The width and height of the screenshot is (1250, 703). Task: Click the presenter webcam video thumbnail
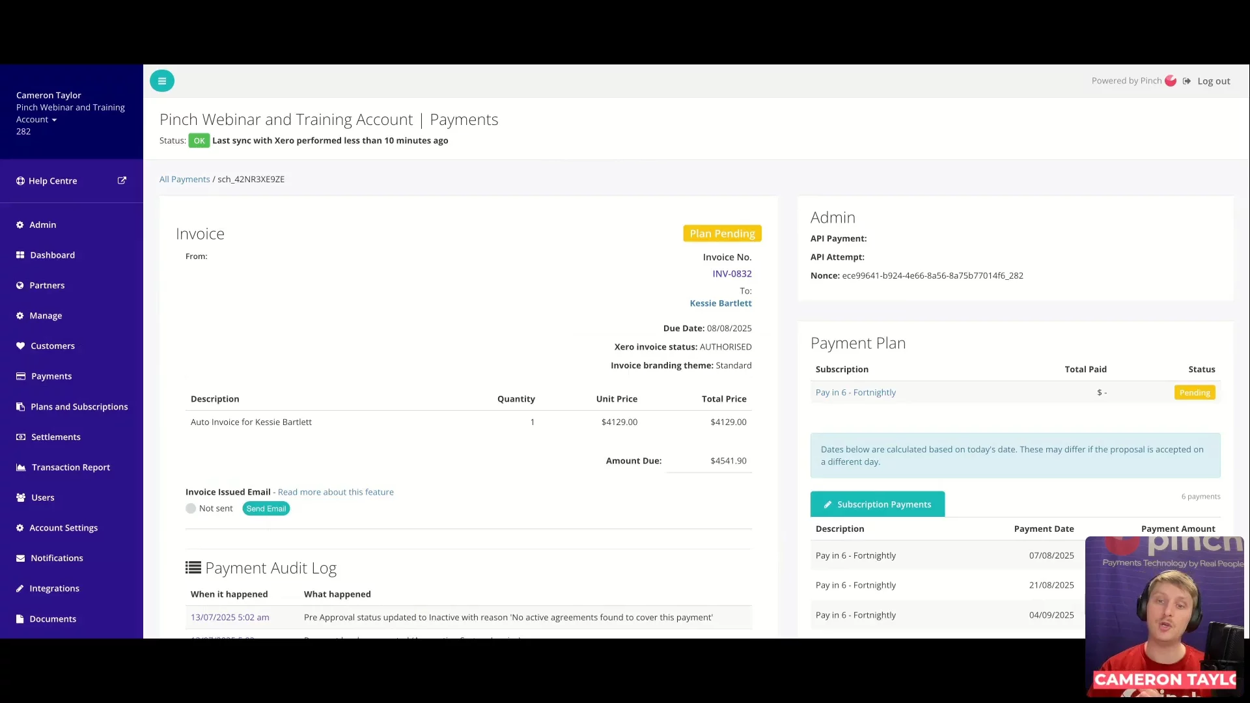pyautogui.click(x=1164, y=616)
